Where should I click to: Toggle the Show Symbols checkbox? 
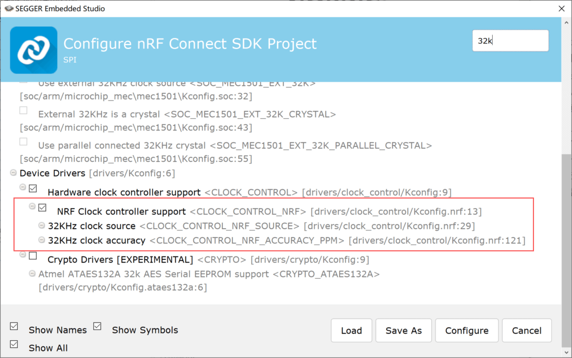pos(98,326)
